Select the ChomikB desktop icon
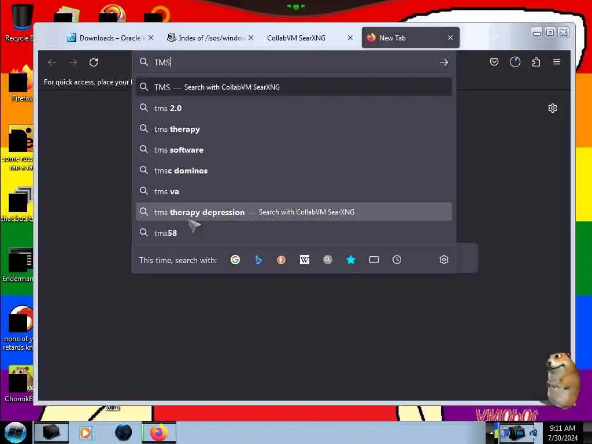 (18, 384)
